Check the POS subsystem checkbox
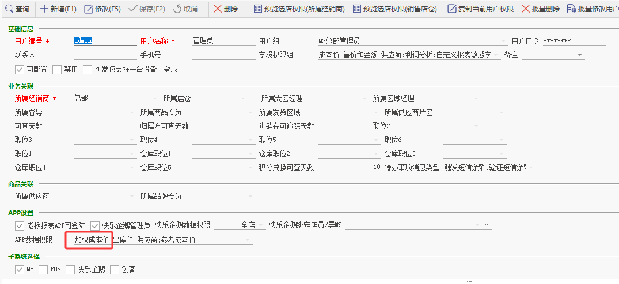The image size is (619, 284). coord(43,270)
